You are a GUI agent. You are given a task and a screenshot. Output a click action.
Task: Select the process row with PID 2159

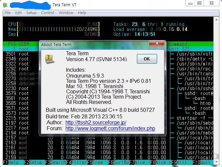coord(108,157)
